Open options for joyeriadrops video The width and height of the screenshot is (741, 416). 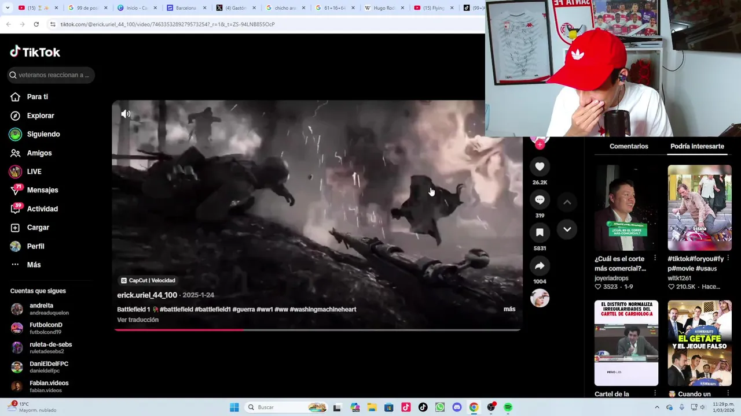click(655, 258)
